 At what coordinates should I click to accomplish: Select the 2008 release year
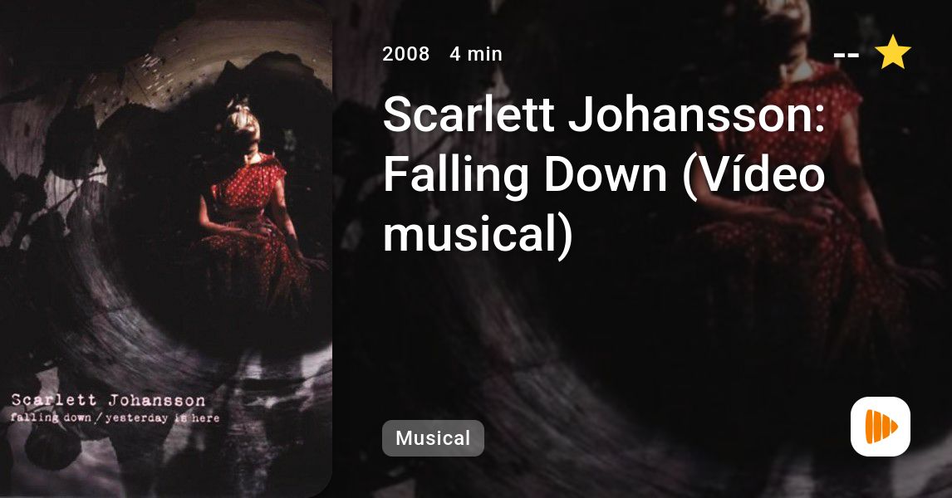(405, 54)
